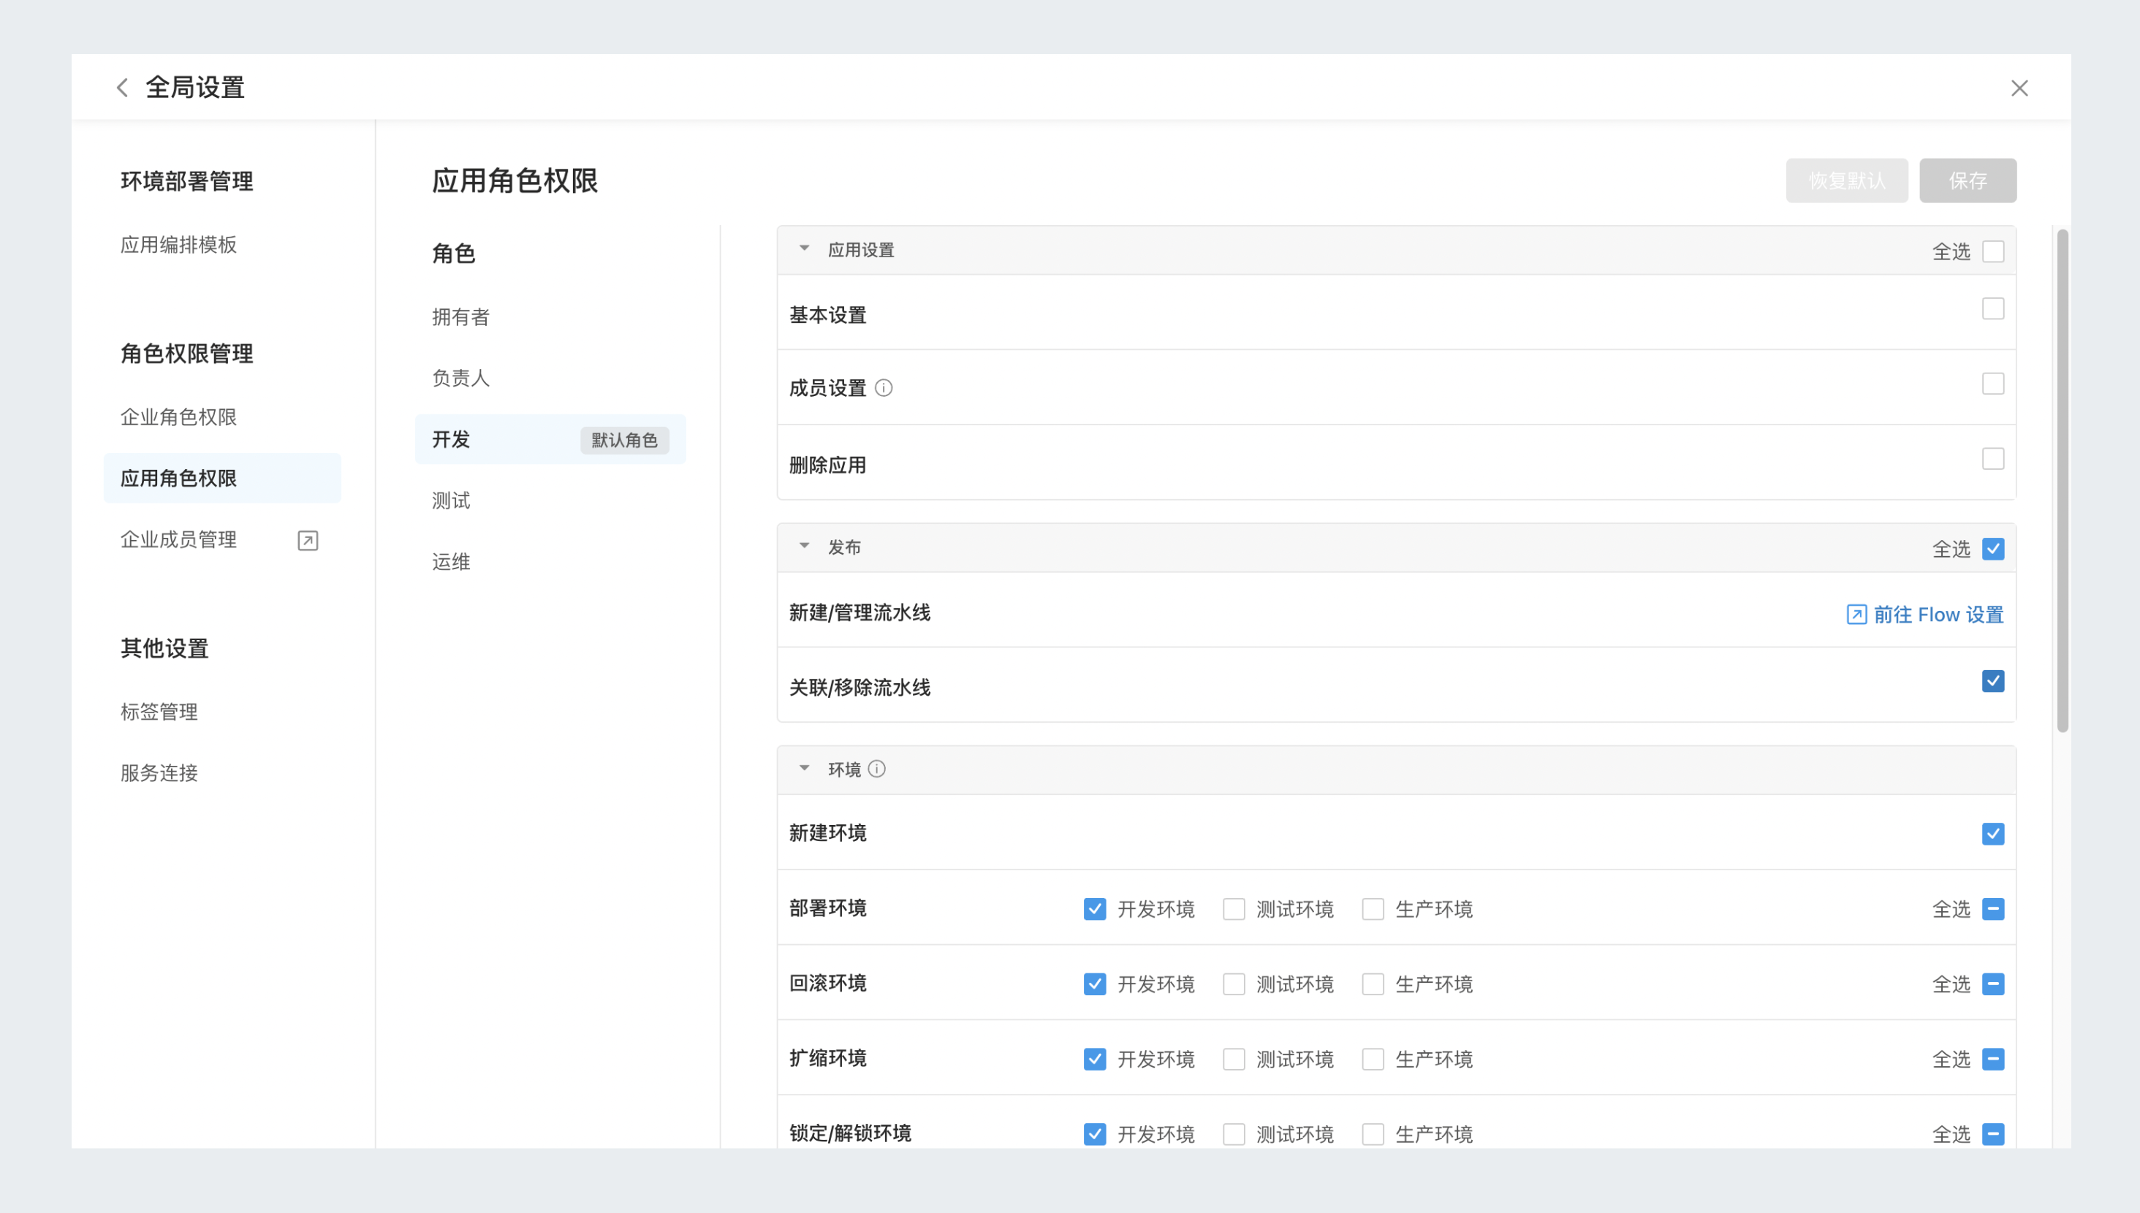Click the info icon next to 成员设置
This screenshot has height=1213, width=2140.
(x=884, y=388)
